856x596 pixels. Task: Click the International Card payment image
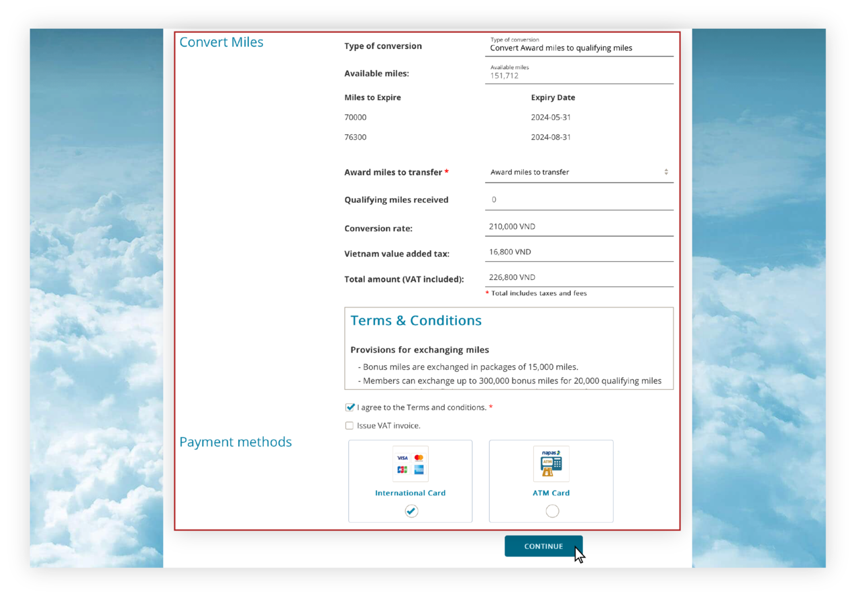click(410, 464)
